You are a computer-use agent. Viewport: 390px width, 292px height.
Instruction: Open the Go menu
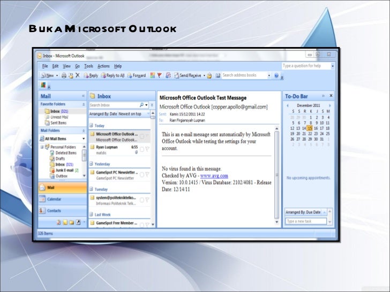click(77, 66)
